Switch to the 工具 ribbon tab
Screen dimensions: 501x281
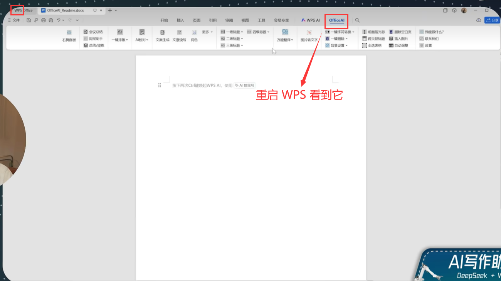pyautogui.click(x=261, y=20)
